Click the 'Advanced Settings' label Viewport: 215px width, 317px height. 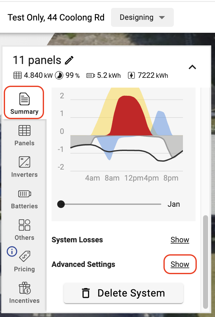83,264
